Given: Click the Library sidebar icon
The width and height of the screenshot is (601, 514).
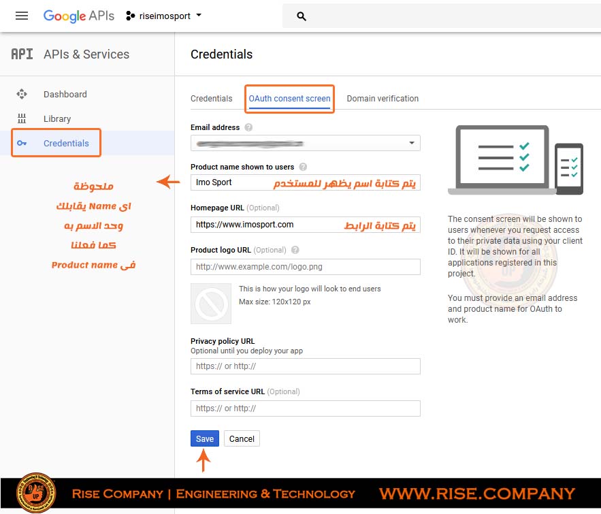Looking at the screenshot, I should pyautogui.click(x=22, y=118).
